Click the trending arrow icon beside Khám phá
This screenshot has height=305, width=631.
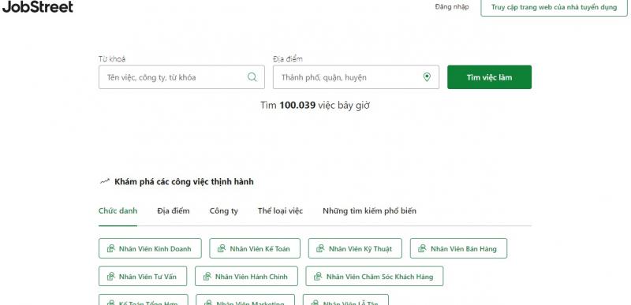click(105, 181)
